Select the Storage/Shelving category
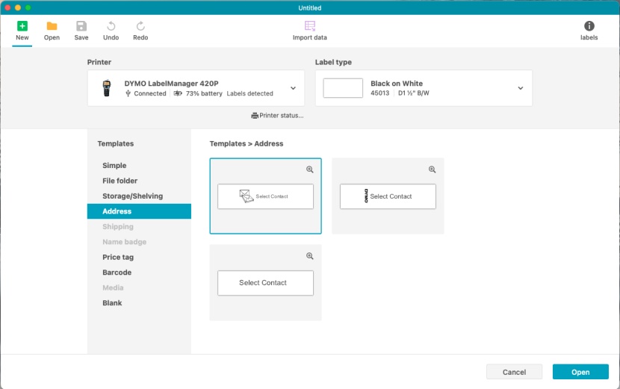Image resolution: width=620 pixels, height=389 pixels. point(132,196)
